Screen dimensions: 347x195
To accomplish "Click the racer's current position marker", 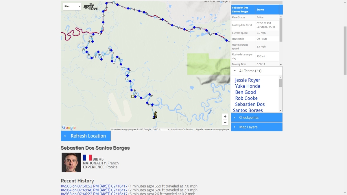I will point(155,115).
